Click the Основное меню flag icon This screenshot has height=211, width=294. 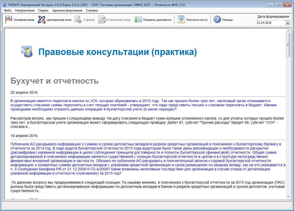coord(8,20)
